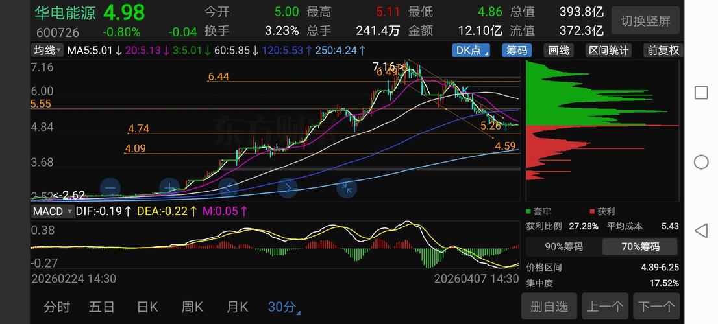
Task: Click the 金额 12.10亿 value
Action: click(480, 31)
